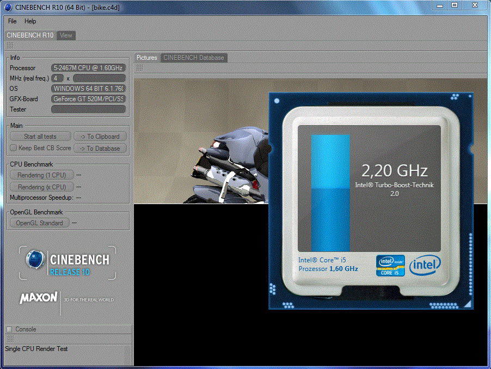Click the blue Turbo Boost frequency bar

tap(330, 193)
